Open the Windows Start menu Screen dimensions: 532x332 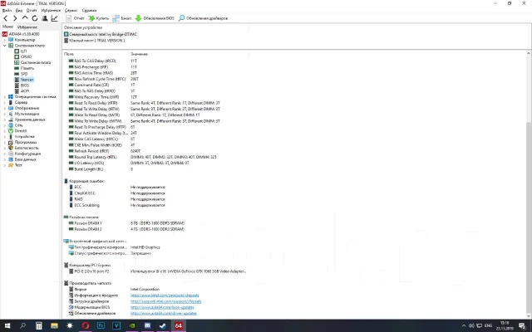click(7, 325)
